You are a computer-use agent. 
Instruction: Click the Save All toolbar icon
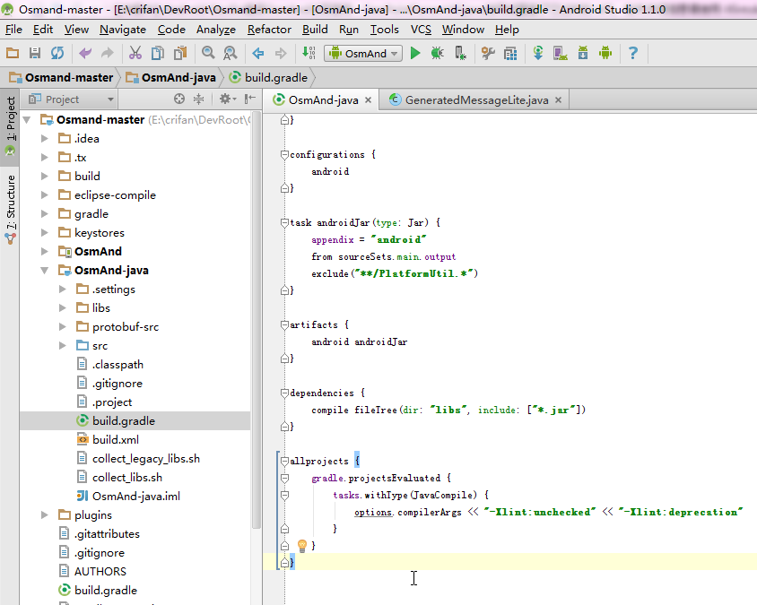point(35,54)
